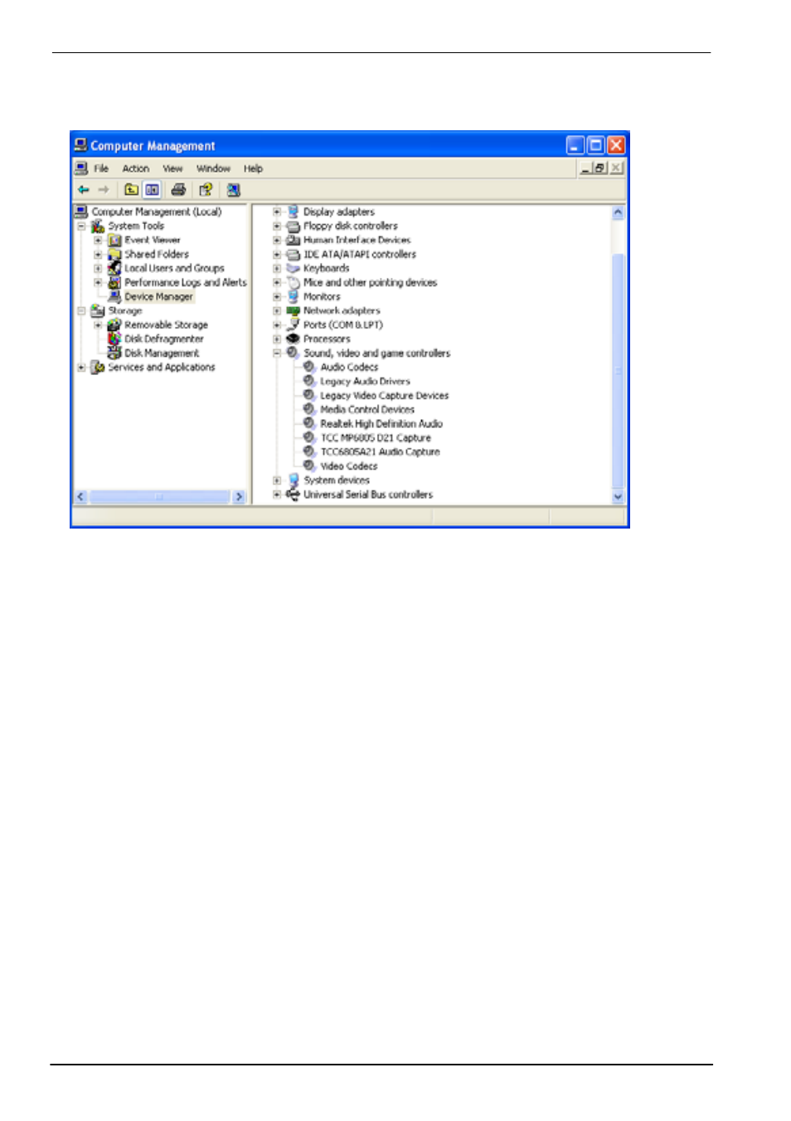Viewport: 791px width, 1121px height.
Task: Select 'Device Manager' in the console tree
Action: pos(158,296)
